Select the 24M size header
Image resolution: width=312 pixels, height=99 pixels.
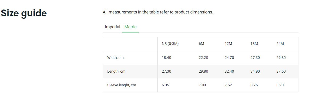click(280, 44)
